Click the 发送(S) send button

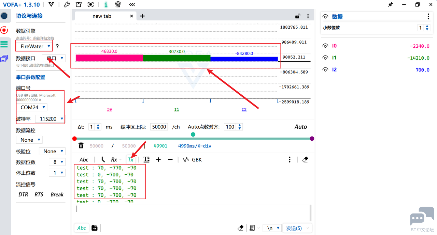tap(294, 228)
